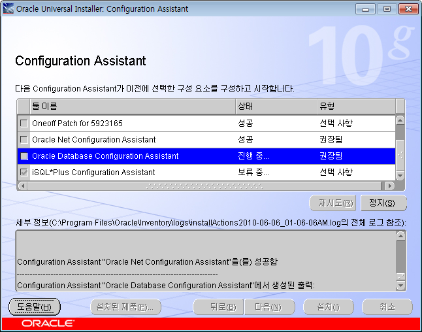Click the tool list scroll-up arrow

point(400,120)
